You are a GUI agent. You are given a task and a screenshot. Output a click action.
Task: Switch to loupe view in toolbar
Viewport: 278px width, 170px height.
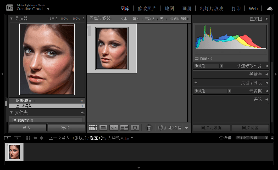(x=103, y=128)
